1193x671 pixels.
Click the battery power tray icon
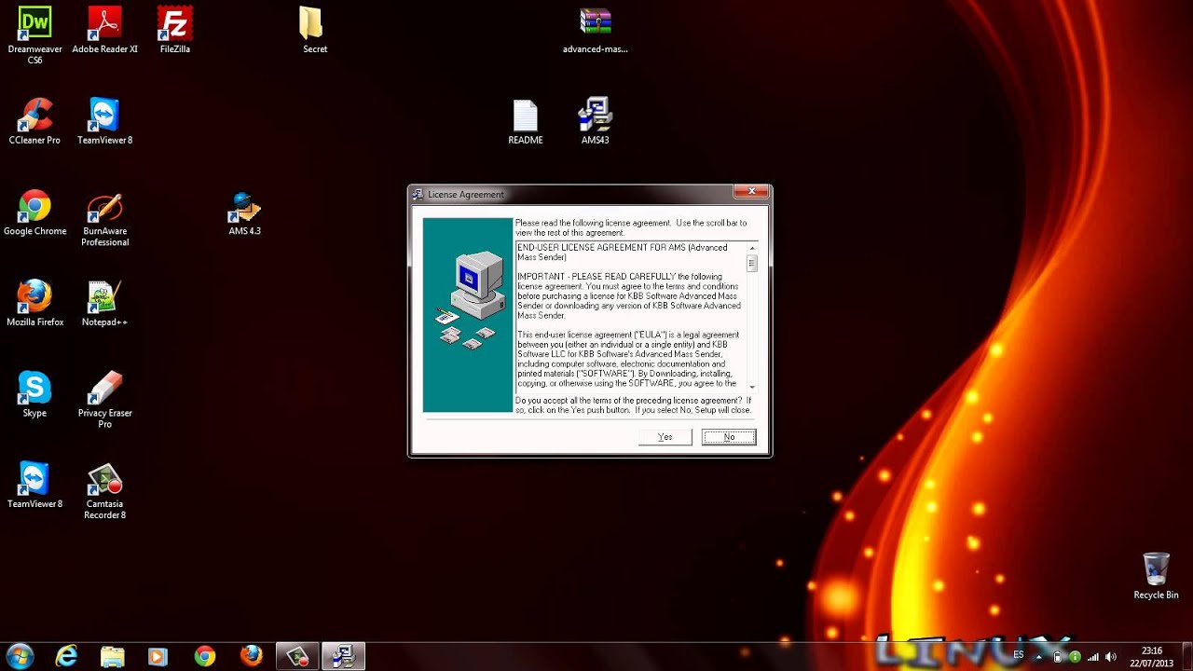tap(1057, 656)
